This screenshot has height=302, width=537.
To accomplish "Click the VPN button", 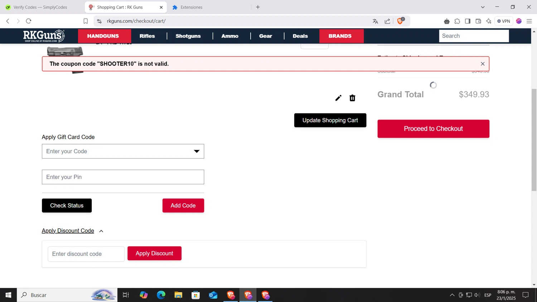I will 504,21.
